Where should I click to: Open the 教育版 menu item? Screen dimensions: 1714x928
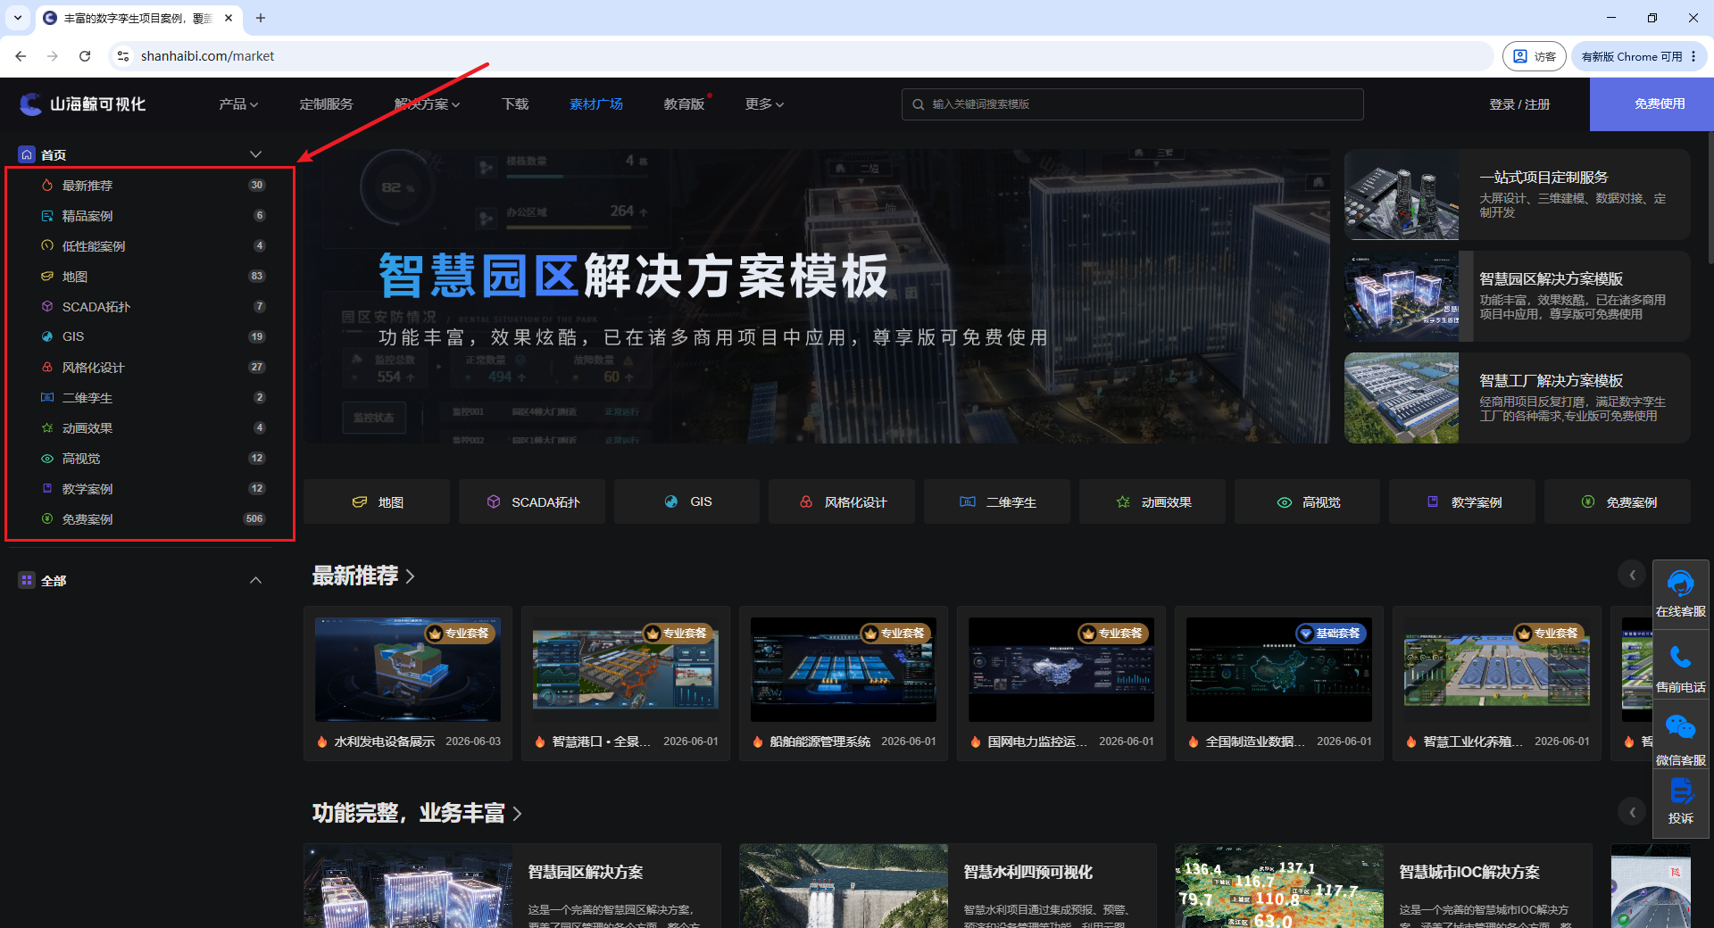(684, 104)
